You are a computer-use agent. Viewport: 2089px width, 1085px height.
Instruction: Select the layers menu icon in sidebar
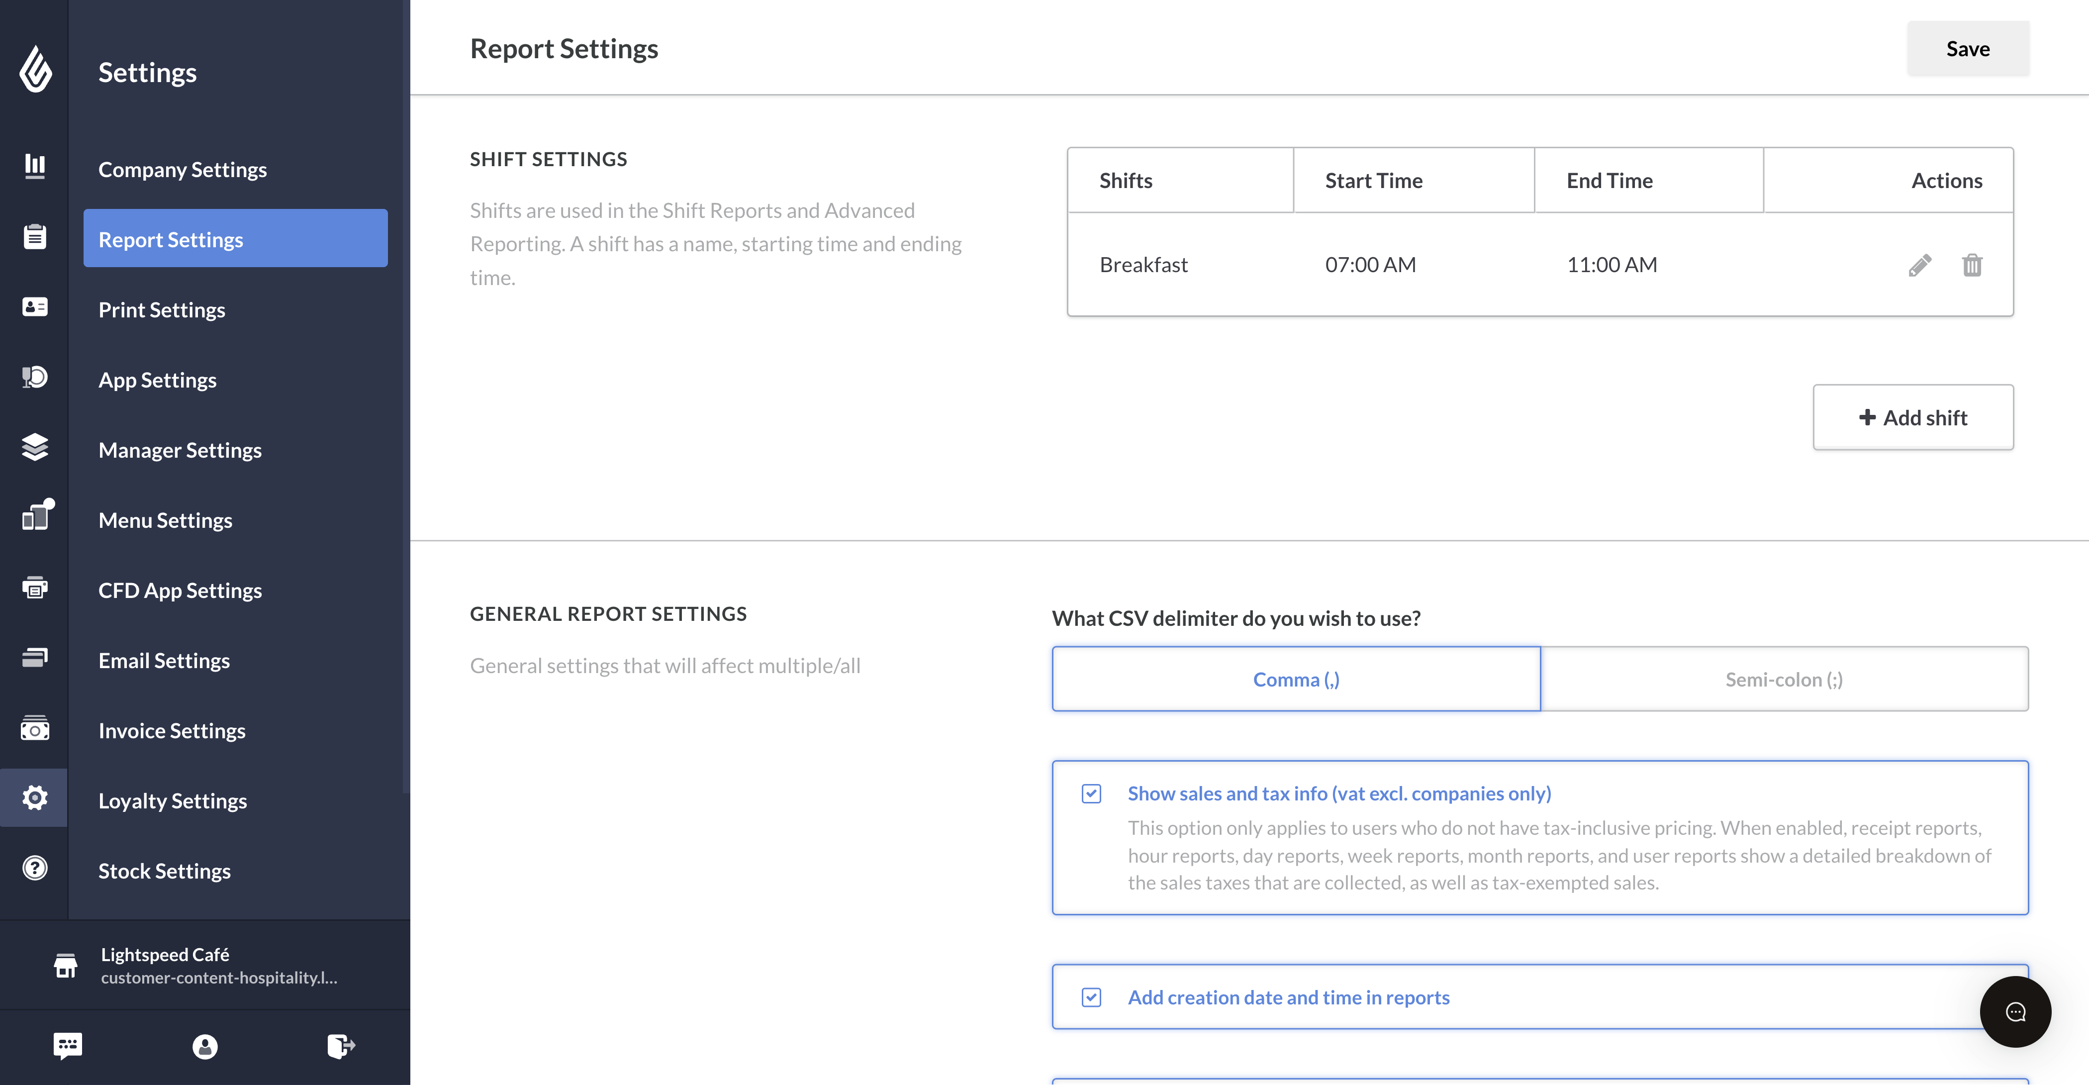[x=34, y=448]
